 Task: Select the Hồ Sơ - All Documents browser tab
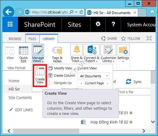tap(112, 13)
